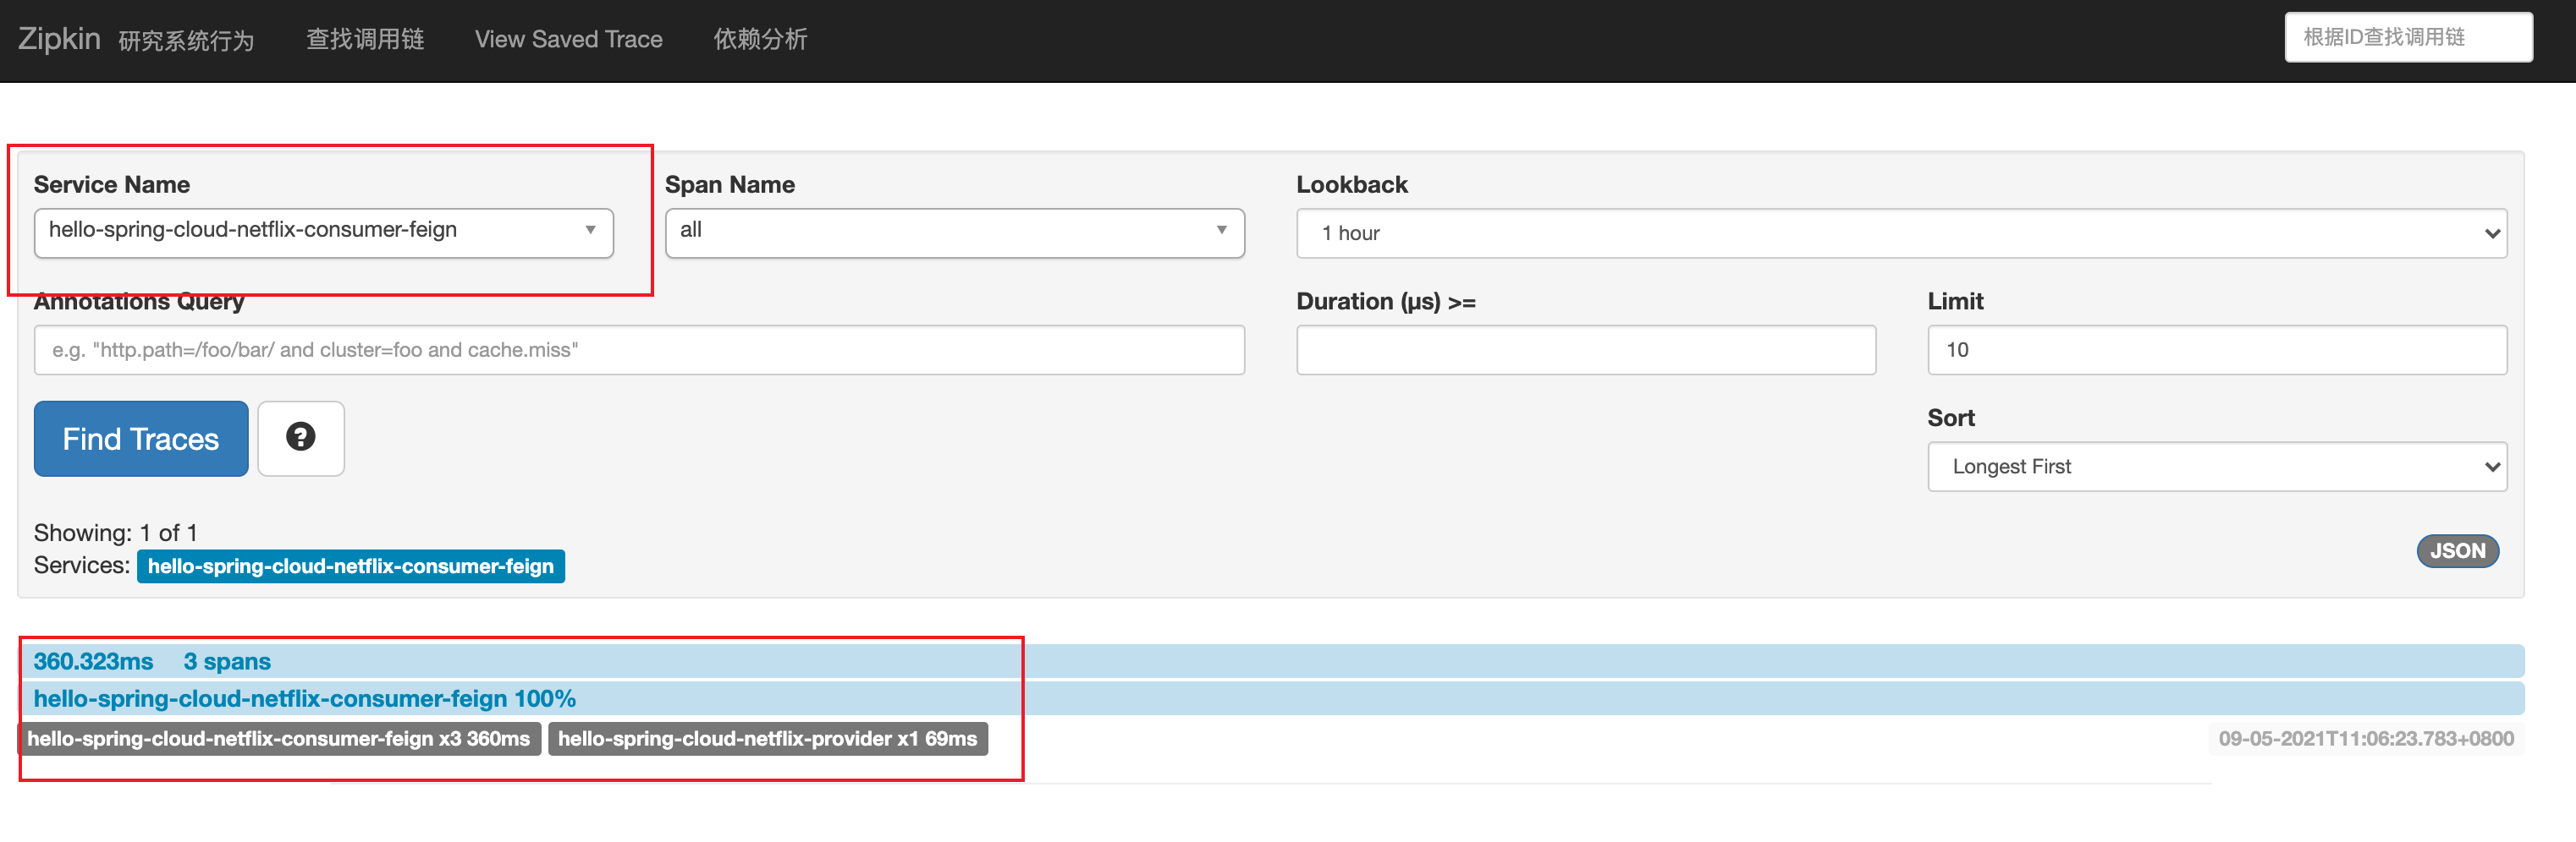This screenshot has height=842, width=2576.
Task: Click the provider x1 69ms label
Action: coord(767,739)
